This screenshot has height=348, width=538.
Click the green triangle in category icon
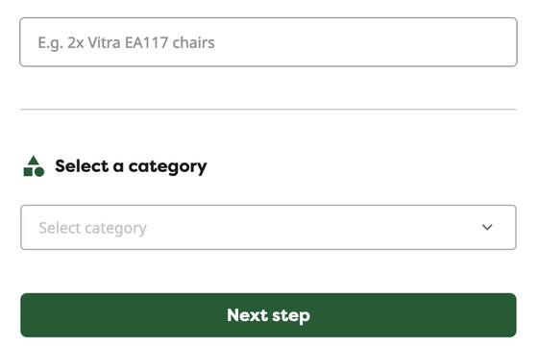pyautogui.click(x=34, y=161)
